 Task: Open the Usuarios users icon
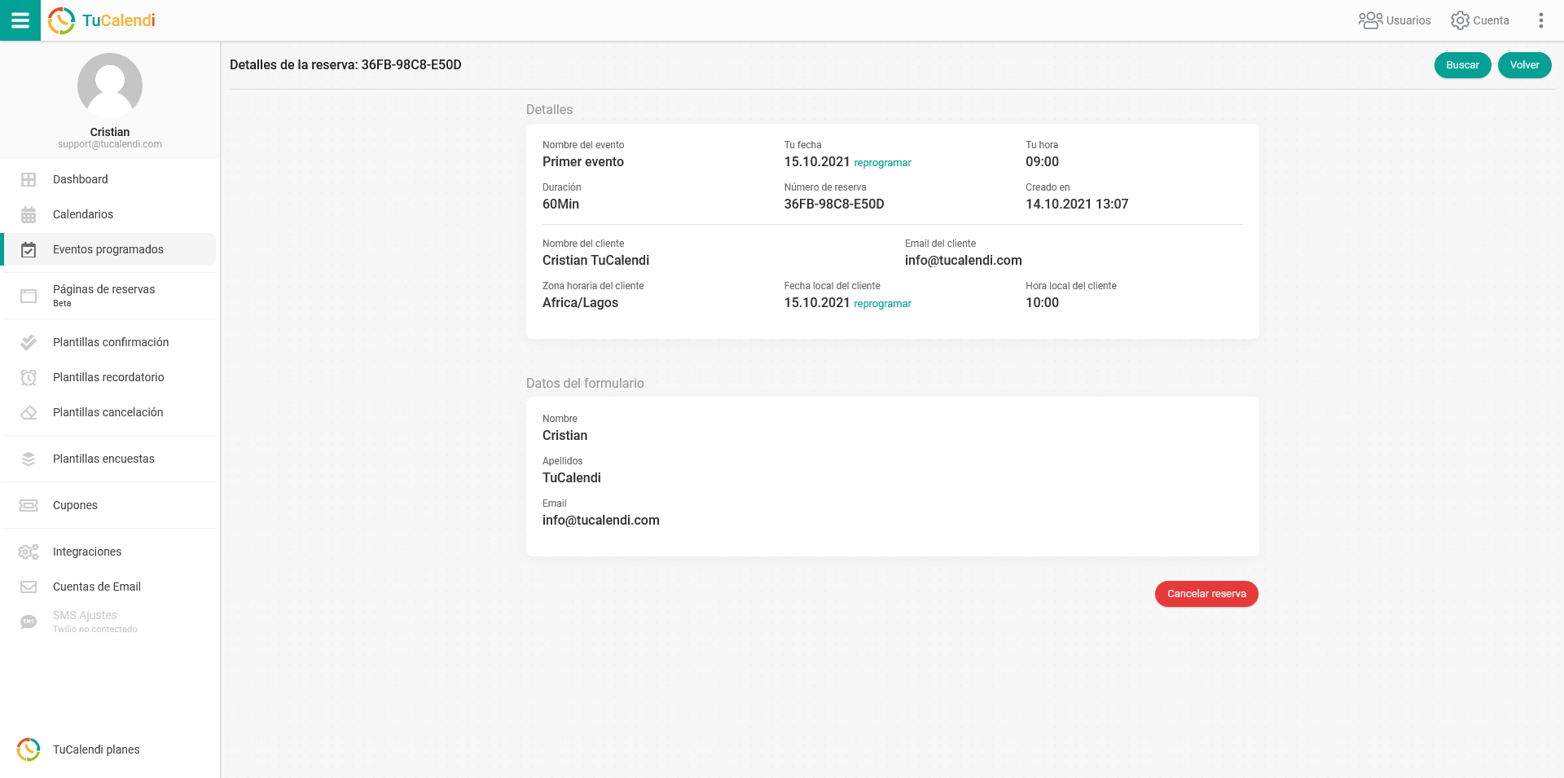click(x=1370, y=20)
